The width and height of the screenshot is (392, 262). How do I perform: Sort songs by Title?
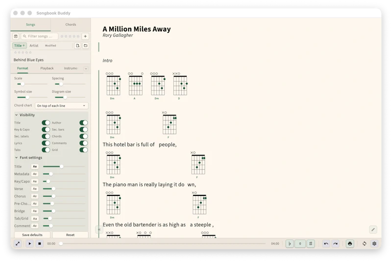pos(19,46)
